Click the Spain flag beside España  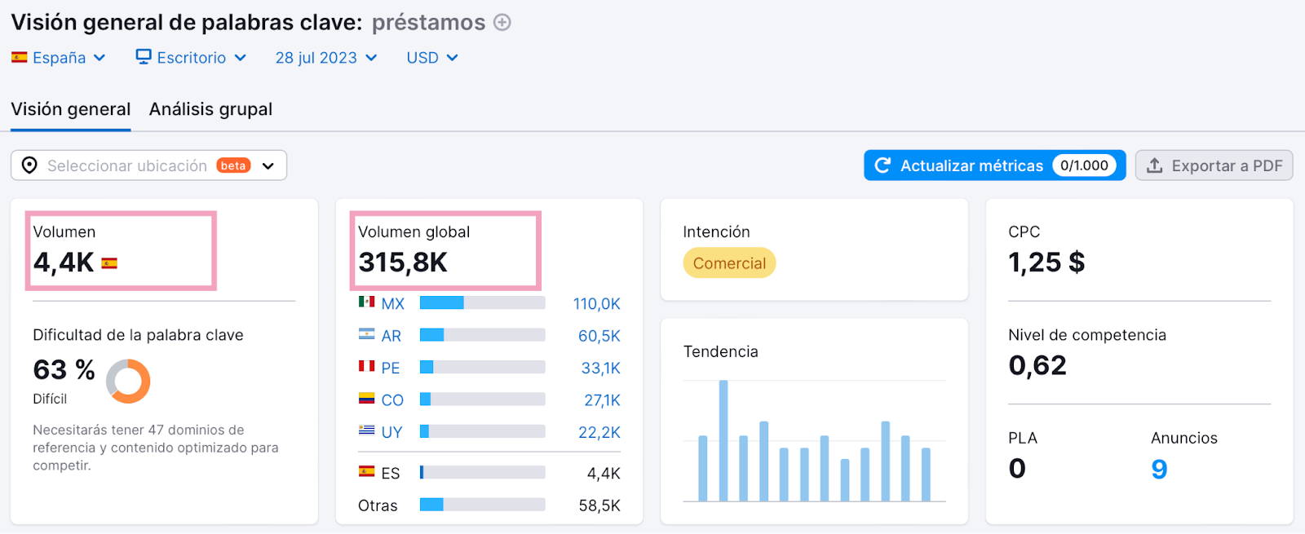pos(20,57)
